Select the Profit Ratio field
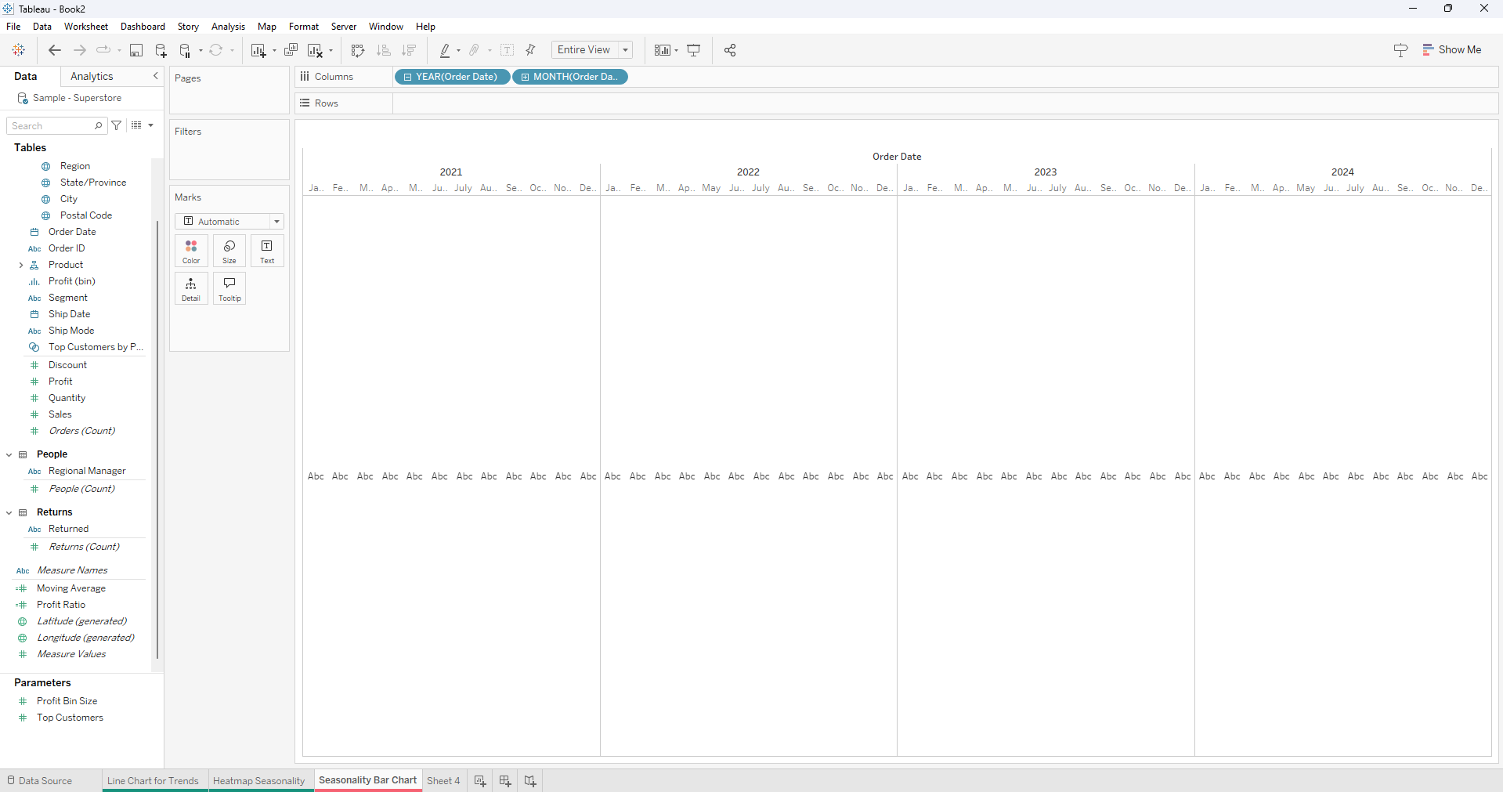The width and height of the screenshot is (1503, 792). (61, 605)
